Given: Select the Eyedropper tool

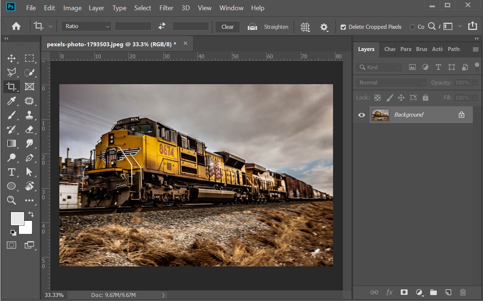Looking at the screenshot, I should pos(11,101).
